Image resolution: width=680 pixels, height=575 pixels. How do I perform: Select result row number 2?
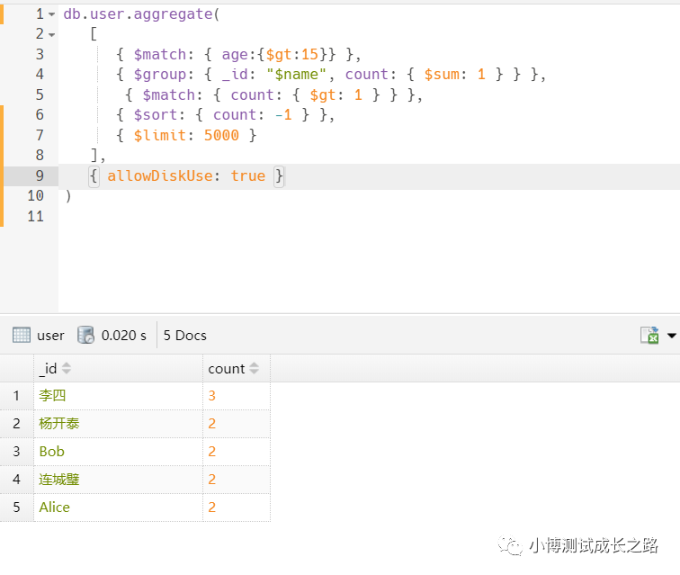(16, 424)
